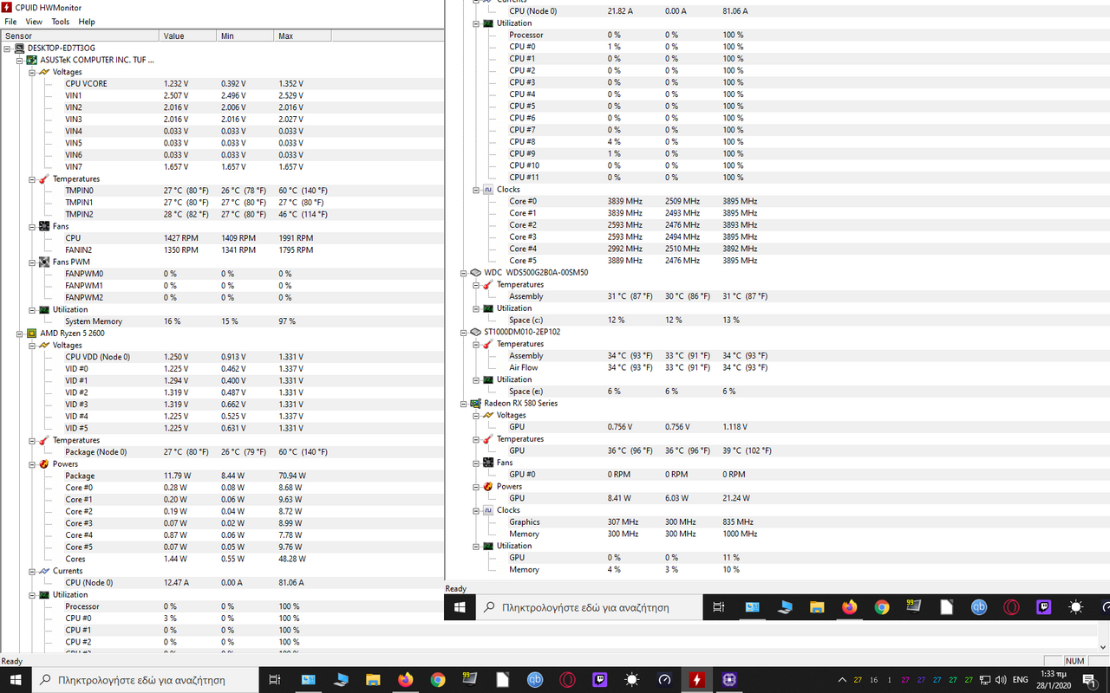1110x693 pixels.
Task: Click the Currents icon above CPU (Node 0) 12.47 A
Action: click(x=44, y=571)
